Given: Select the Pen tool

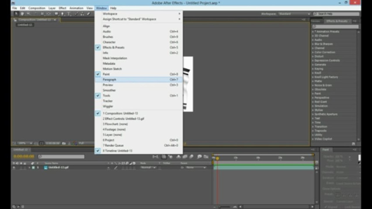Looking at the screenshot, I should point(62,14).
